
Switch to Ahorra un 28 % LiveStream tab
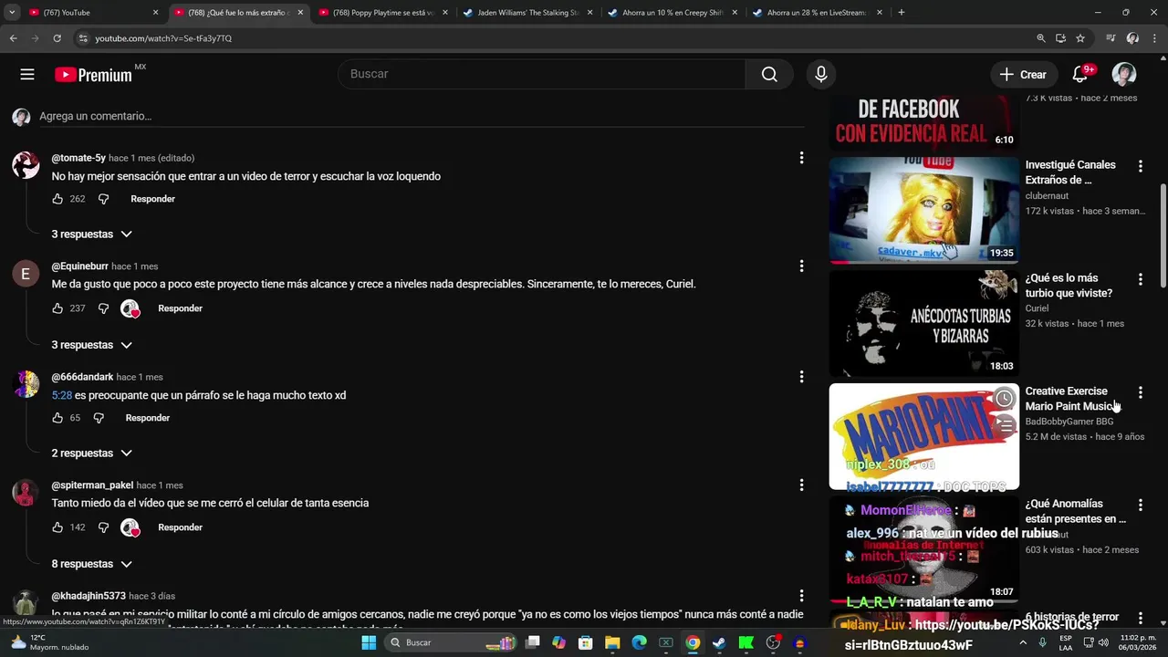tap(817, 13)
